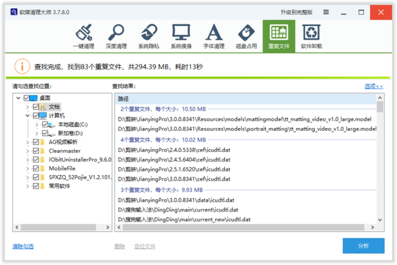This screenshot has width=397, height=265.
Task: Select the 2.4.0.5338\cef\icudtl.dat row
Action: pyautogui.click(x=246, y=150)
